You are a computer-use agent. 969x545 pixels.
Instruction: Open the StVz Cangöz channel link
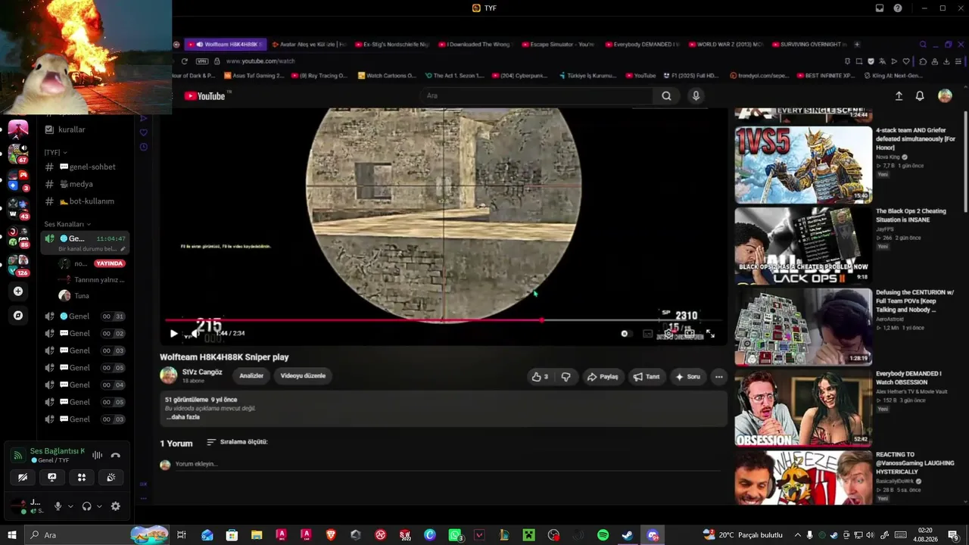pyautogui.click(x=202, y=372)
